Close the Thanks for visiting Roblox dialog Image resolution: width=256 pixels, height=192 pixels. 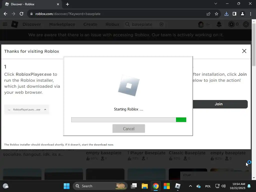tap(244, 51)
